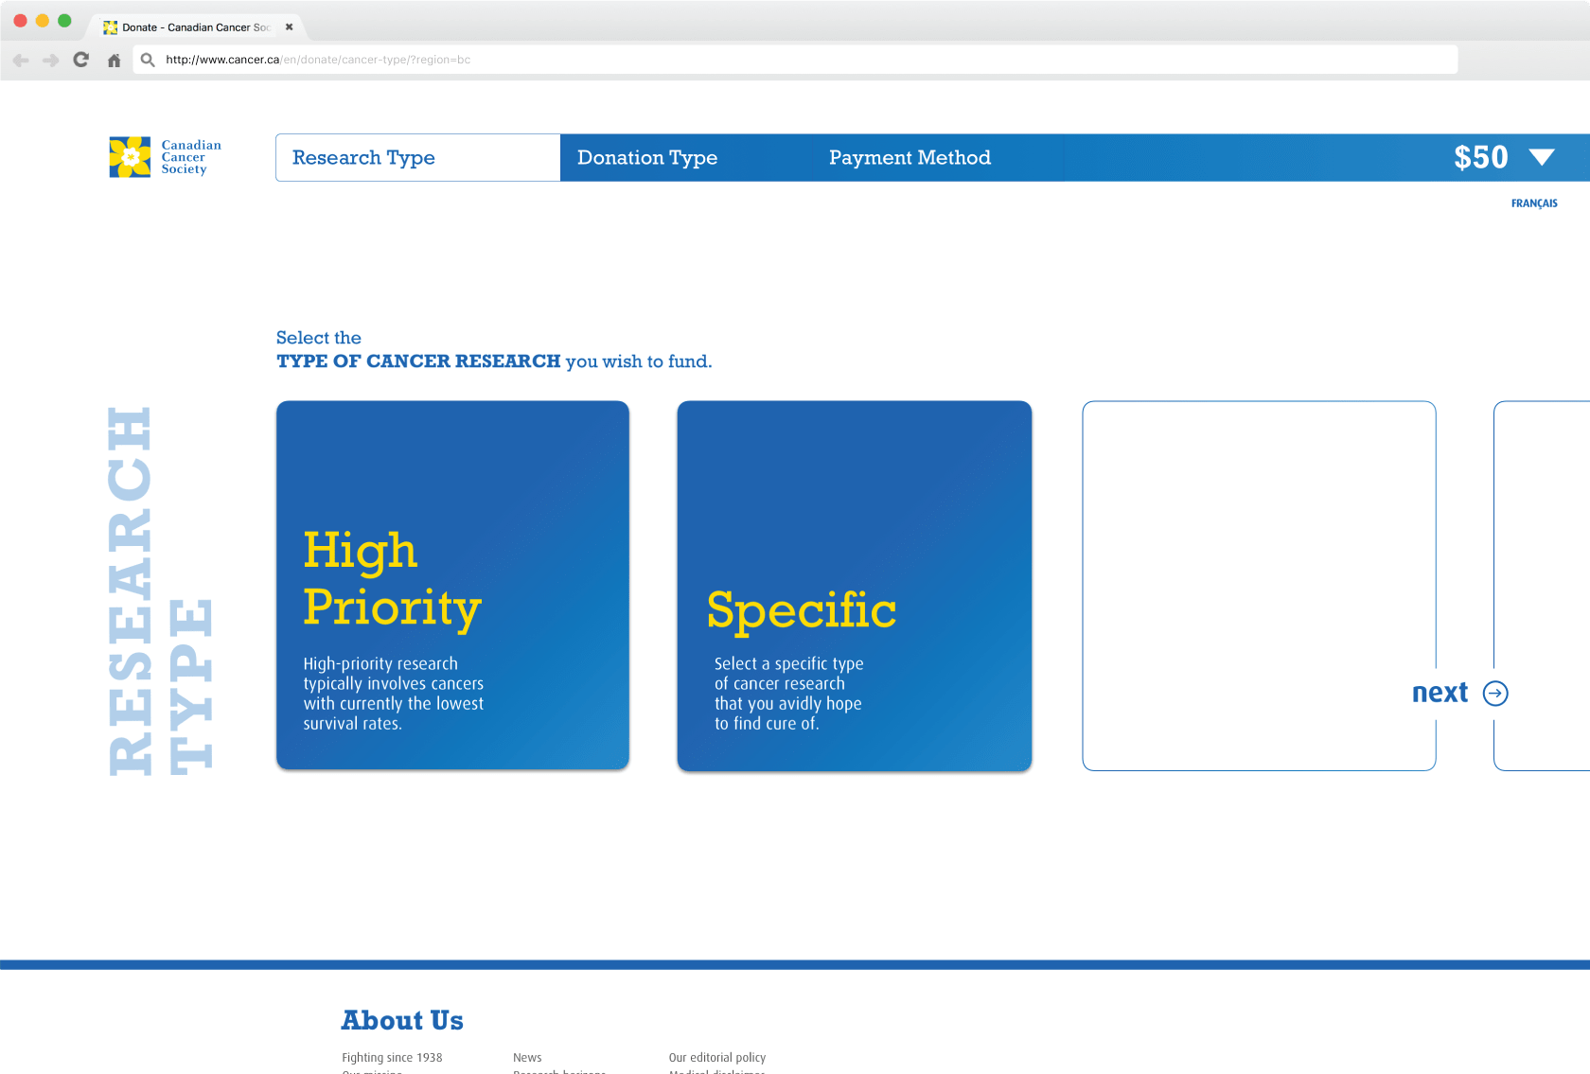The height and width of the screenshot is (1074, 1590).
Task: Click the third empty research card
Action: click(x=1259, y=586)
